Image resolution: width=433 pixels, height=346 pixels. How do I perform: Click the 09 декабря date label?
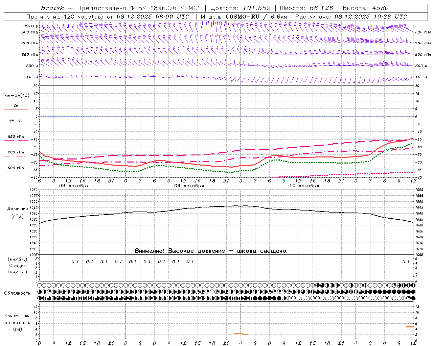189,186
